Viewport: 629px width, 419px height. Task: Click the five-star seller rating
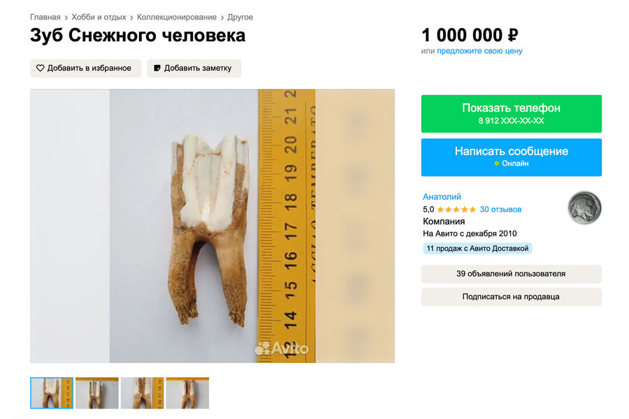point(456,209)
